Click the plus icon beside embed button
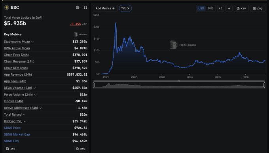The width and height of the screenshot is (269, 153). tap(229, 8)
